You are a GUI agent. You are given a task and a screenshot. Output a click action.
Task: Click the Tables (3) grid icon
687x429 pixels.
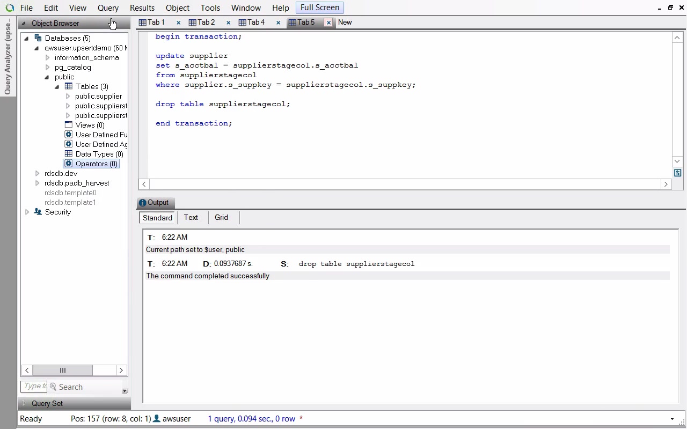pyautogui.click(x=69, y=86)
